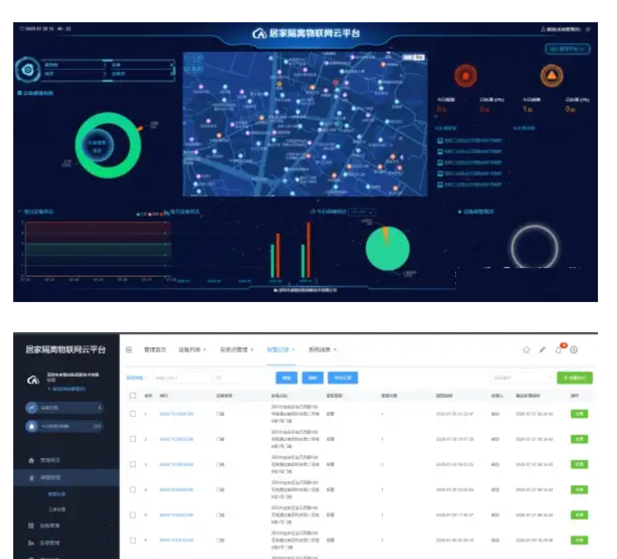
Task: Click the bell icon in the sidebar alarm pill
Action: pyautogui.click(x=32, y=426)
